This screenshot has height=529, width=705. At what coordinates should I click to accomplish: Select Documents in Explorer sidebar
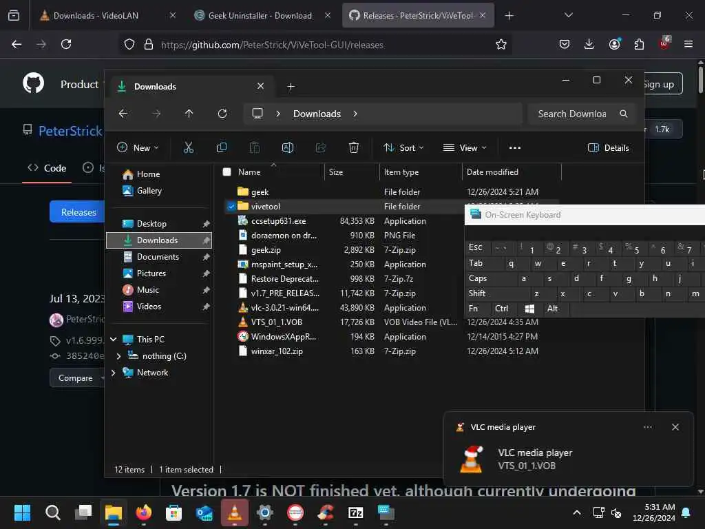[x=159, y=257]
